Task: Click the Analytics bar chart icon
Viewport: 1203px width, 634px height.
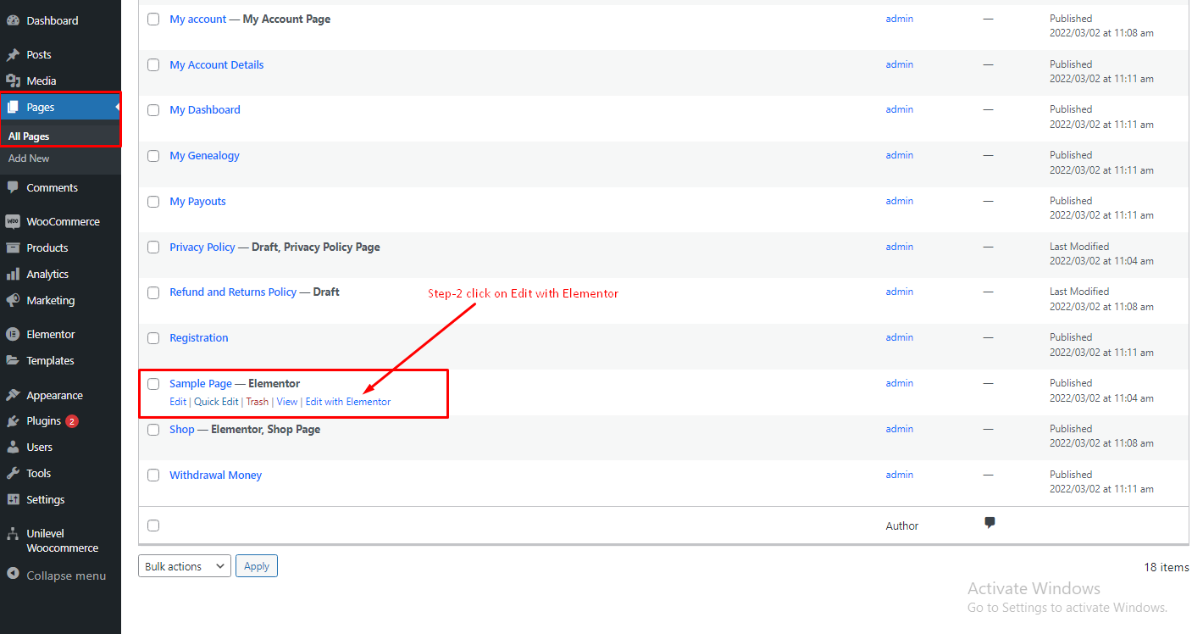Action: coord(13,275)
